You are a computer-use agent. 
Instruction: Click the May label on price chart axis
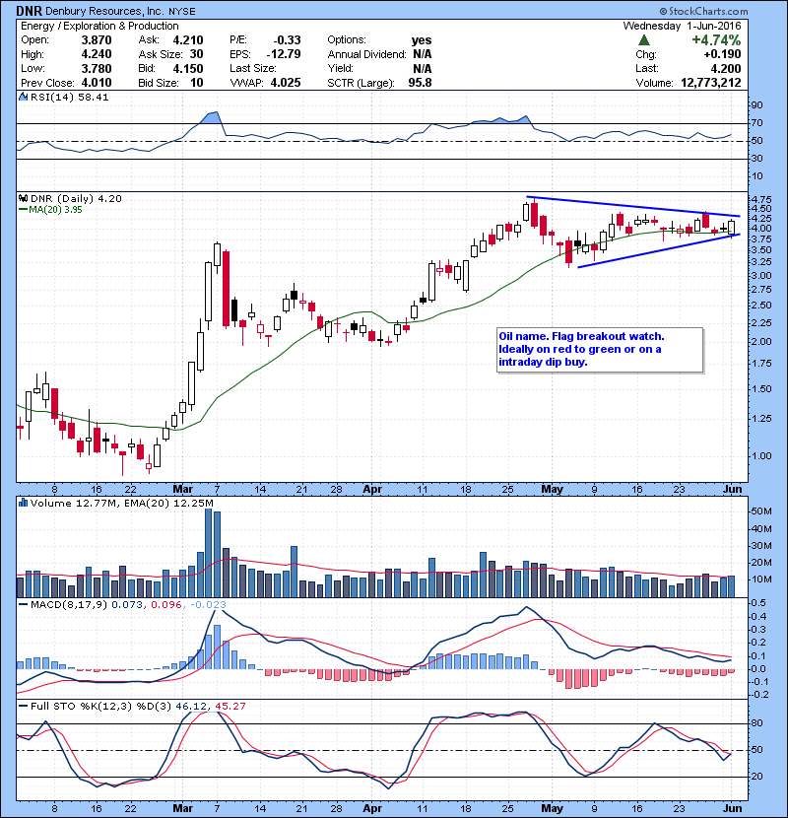552,489
